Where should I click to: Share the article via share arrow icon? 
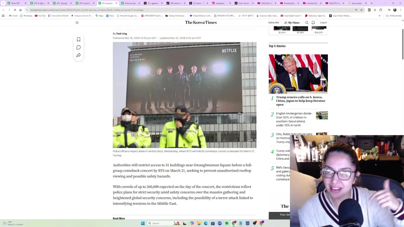tap(79, 55)
